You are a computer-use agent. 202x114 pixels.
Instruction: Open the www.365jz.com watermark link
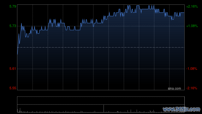click(181, 109)
